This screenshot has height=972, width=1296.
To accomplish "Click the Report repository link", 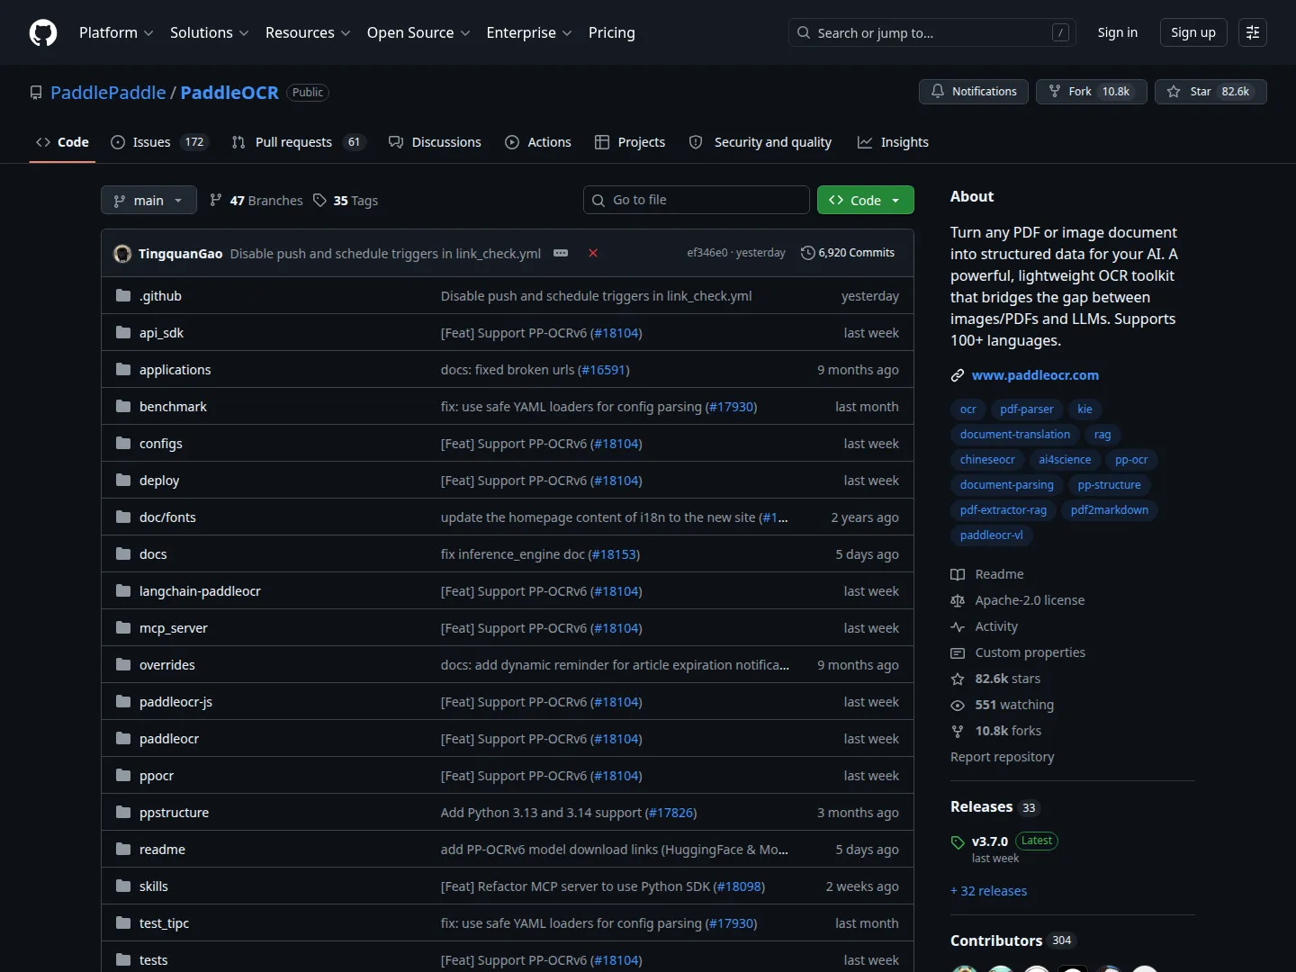I will click(1003, 757).
